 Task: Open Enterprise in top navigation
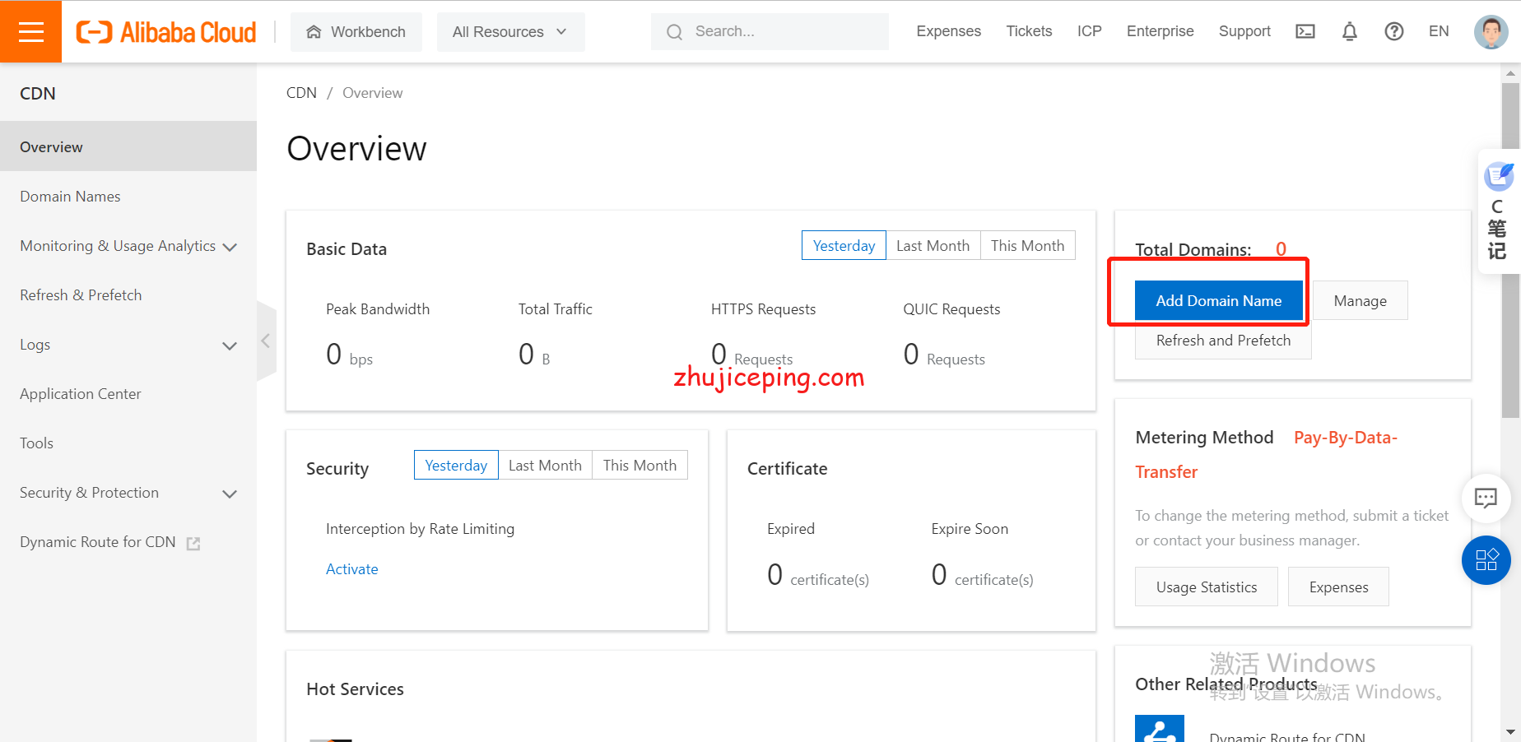click(x=1160, y=31)
